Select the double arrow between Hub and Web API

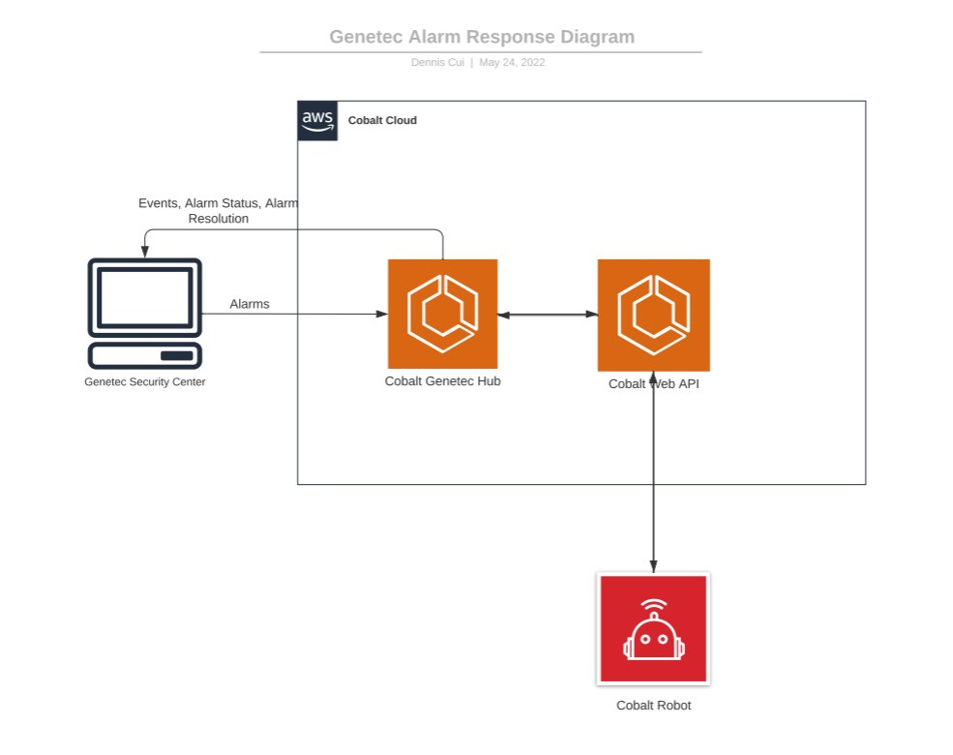click(x=548, y=315)
